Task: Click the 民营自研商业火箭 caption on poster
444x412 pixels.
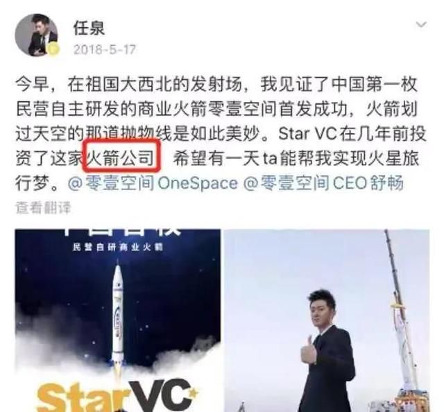Action: (118, 247)
